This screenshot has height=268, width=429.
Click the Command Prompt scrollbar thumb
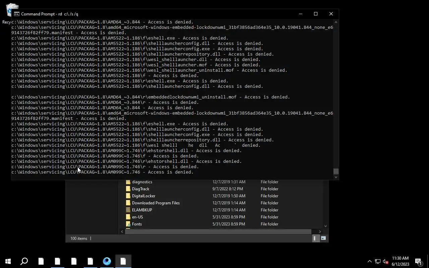pyautogui.click(x=336, y=171)
